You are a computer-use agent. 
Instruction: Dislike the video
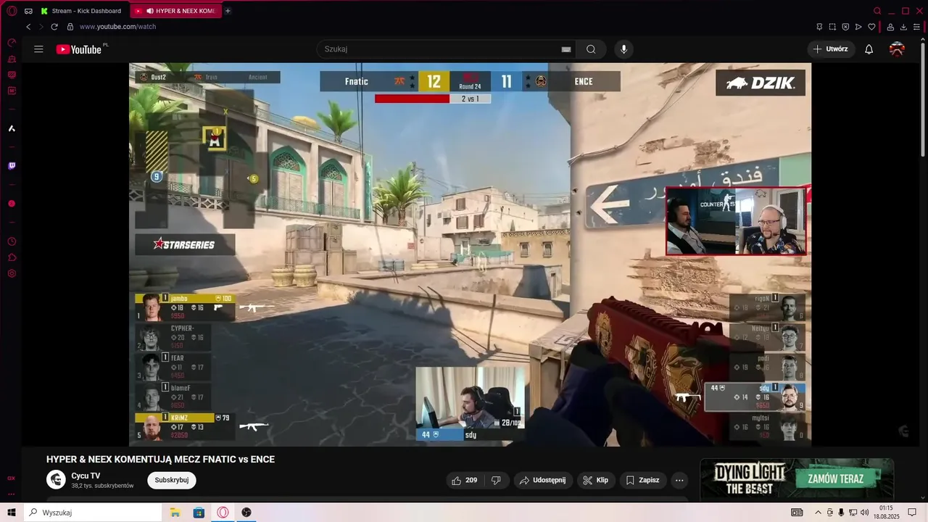tap(497, 480)
